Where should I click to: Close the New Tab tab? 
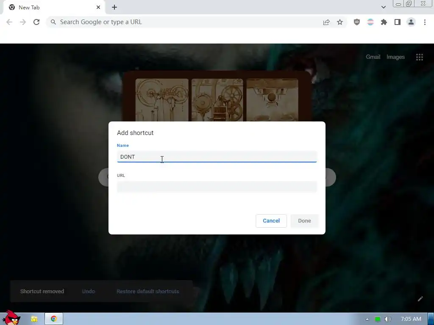98,8
